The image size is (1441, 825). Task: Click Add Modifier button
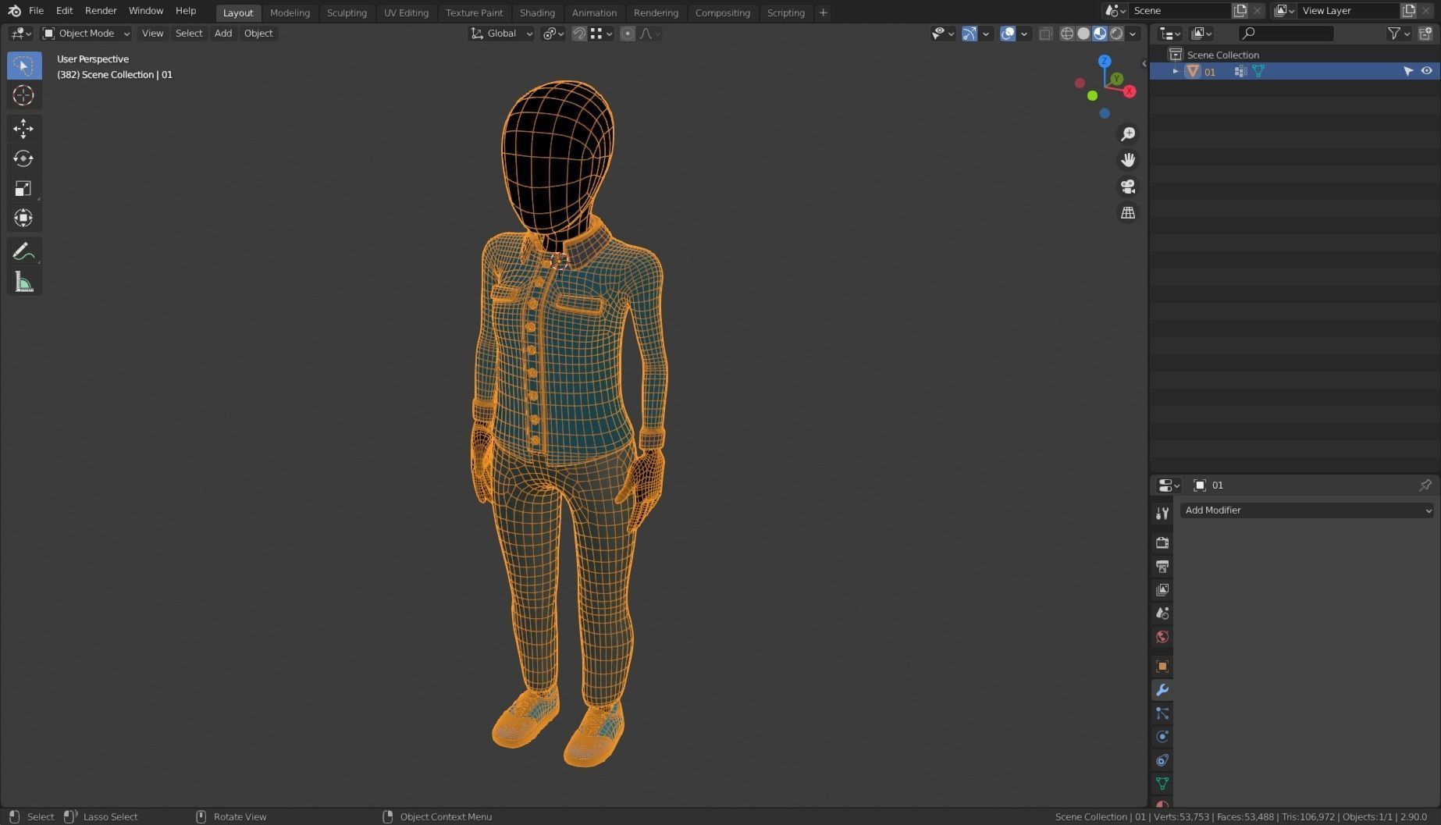tap(1308, 510)
